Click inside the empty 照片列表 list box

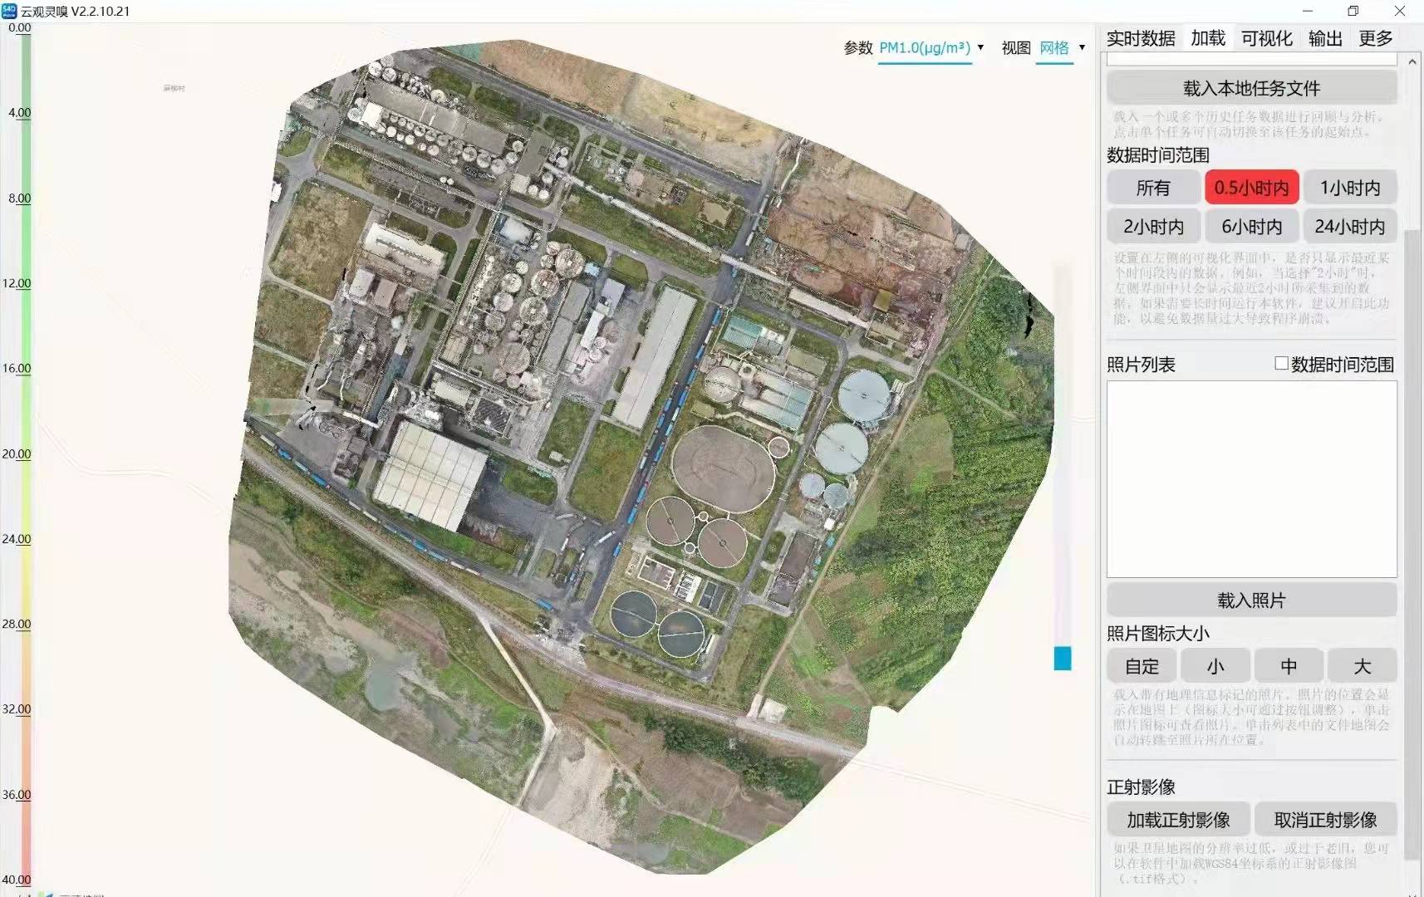[1251, 479]
